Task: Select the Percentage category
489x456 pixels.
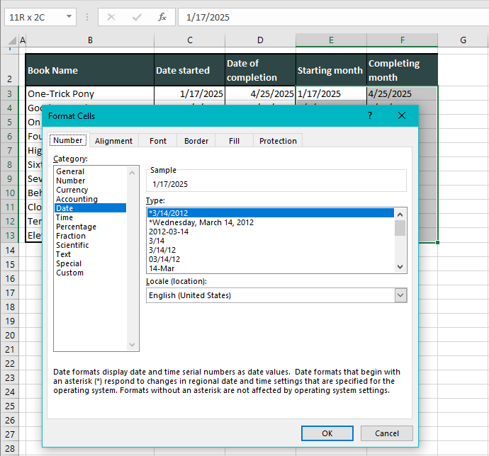Action: point(91,227)
